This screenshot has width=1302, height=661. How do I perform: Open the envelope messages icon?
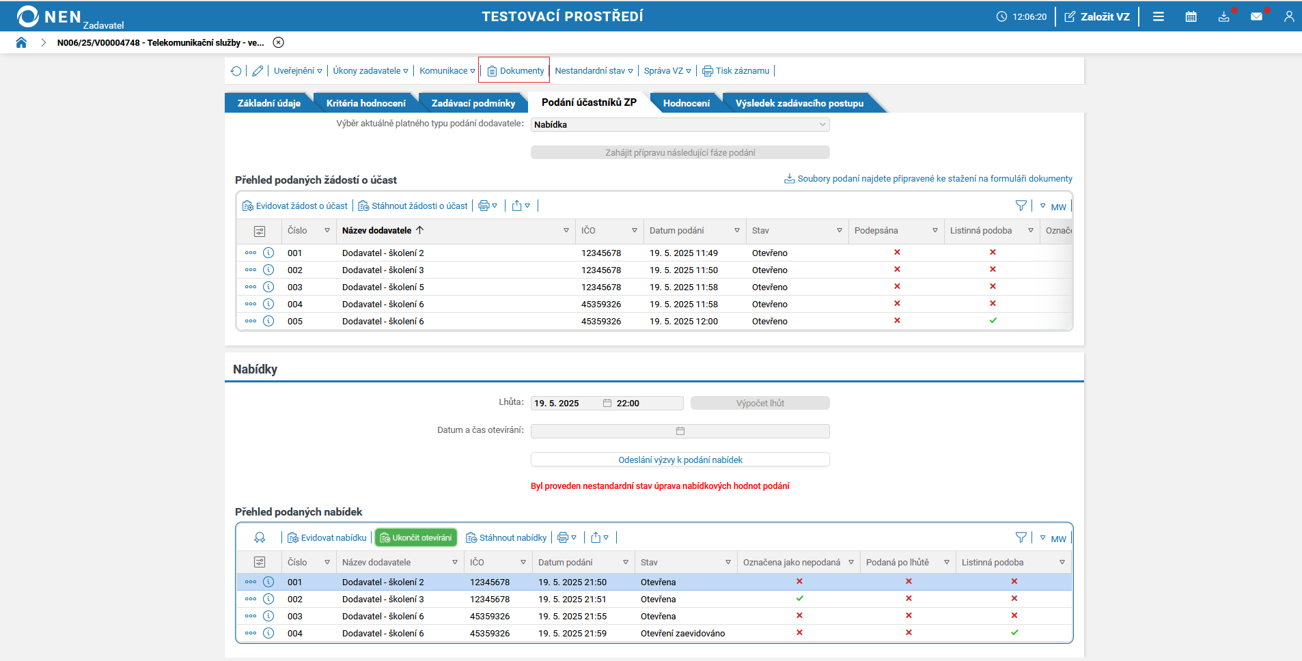[x=1256, y=16]
